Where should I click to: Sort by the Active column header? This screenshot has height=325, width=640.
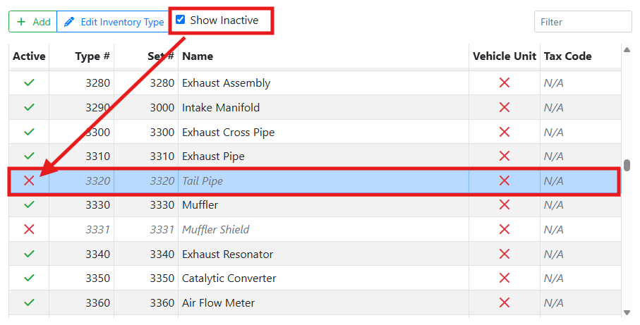(29, 56)
